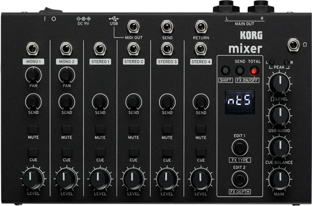Click the EDIT 1 FX TYPE encoder
Screen dimensions: 312x206
[240, 148]
